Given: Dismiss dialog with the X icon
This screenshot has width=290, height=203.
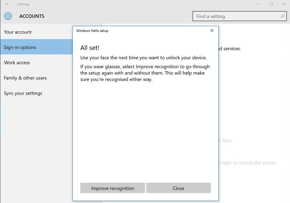Looking at the screenshot, I should [x=212, y=31].
